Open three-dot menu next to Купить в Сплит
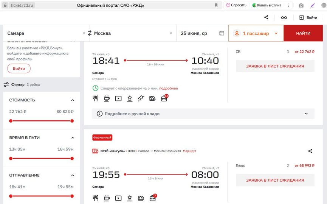Viewport: 327px width, 204px height. (288, 5)
